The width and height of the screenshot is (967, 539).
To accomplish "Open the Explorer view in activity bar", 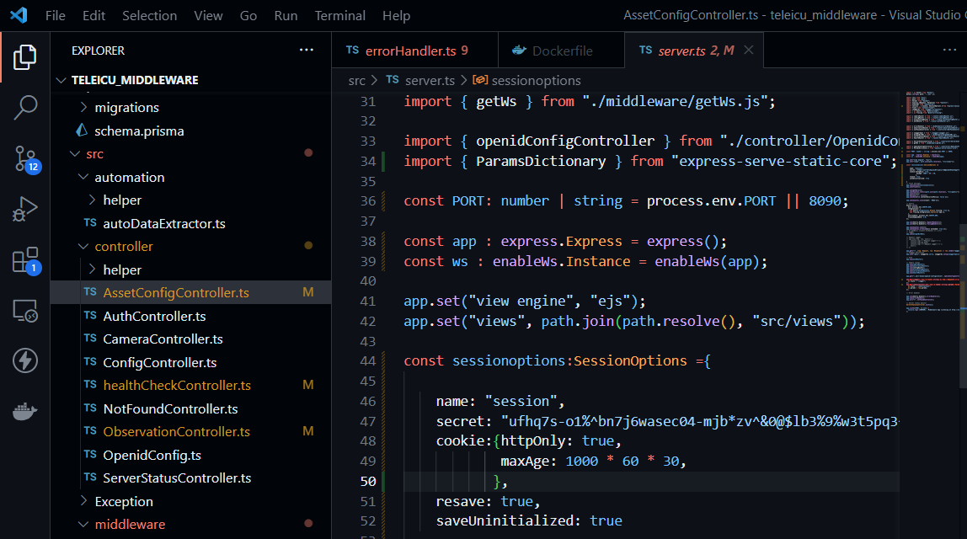I will (24, 57).
